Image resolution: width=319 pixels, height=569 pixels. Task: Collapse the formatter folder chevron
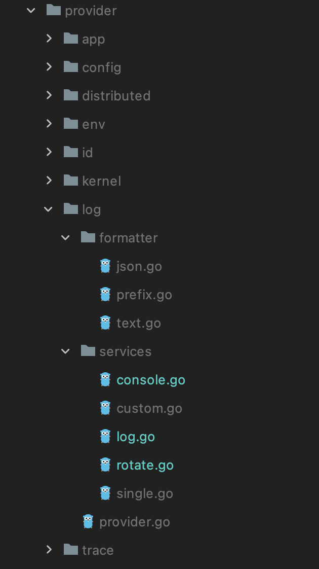[x=65, y=238]
